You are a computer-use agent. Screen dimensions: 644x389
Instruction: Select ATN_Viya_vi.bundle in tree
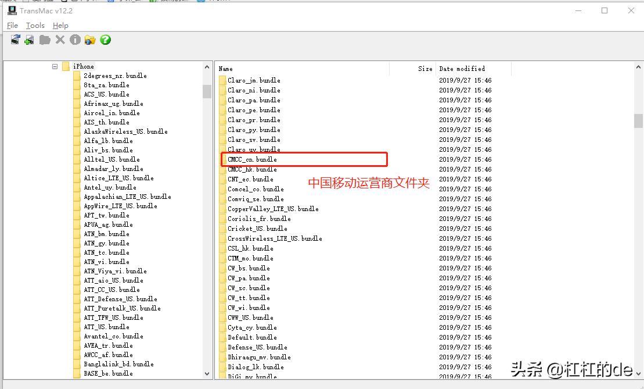click(x=115, y=271)
